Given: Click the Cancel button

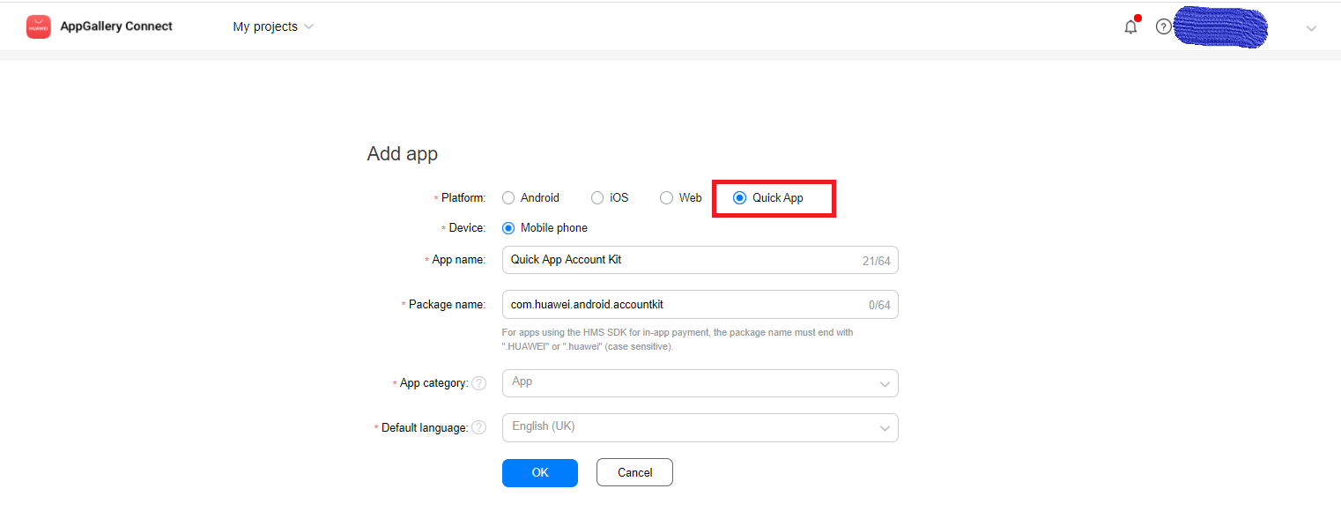Looking at the screenshot, I should (634, 472).
